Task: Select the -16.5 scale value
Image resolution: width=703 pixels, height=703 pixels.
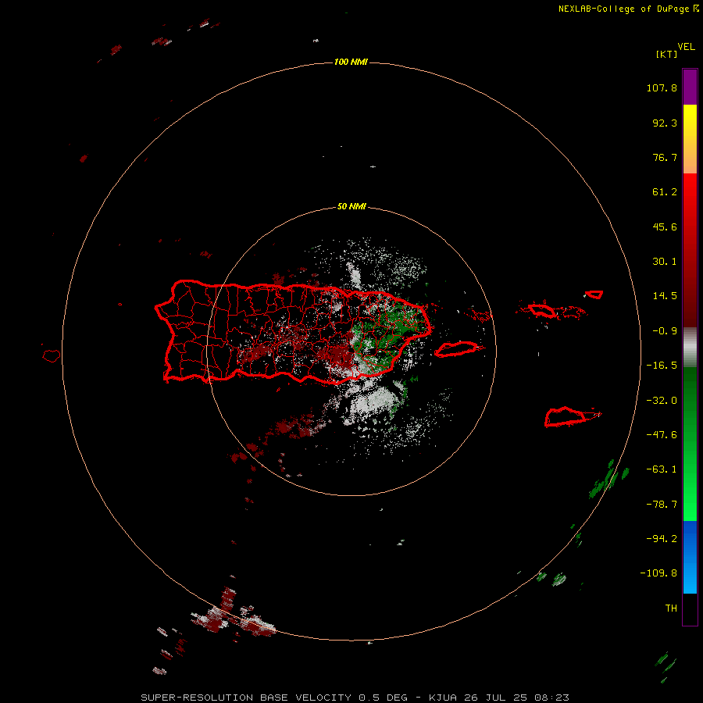Action: pyautogui.click(x=662, y=366)
